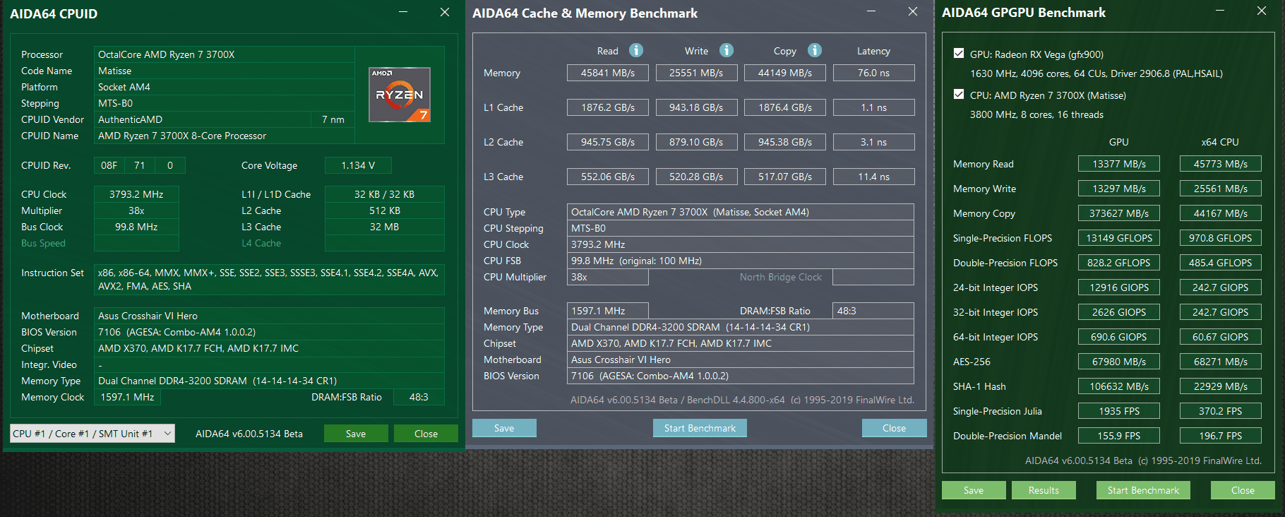Click the Copy info icon
The image size is (1285, 517).
pyautogui.click(x=815, y=50)
